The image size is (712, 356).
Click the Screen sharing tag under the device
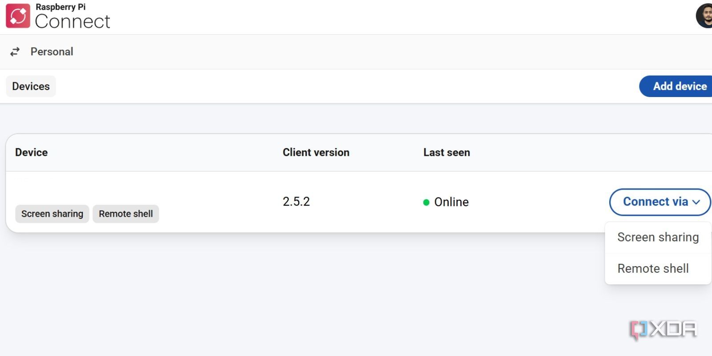coord(52,214)
